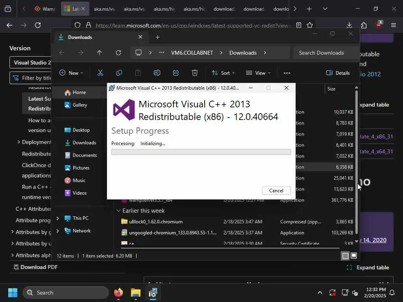Click Download PDF link on page
403x302 pixels.
(35, 267)
